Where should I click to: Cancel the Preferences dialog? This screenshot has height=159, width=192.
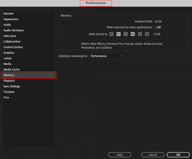click(x=153, y=155)
